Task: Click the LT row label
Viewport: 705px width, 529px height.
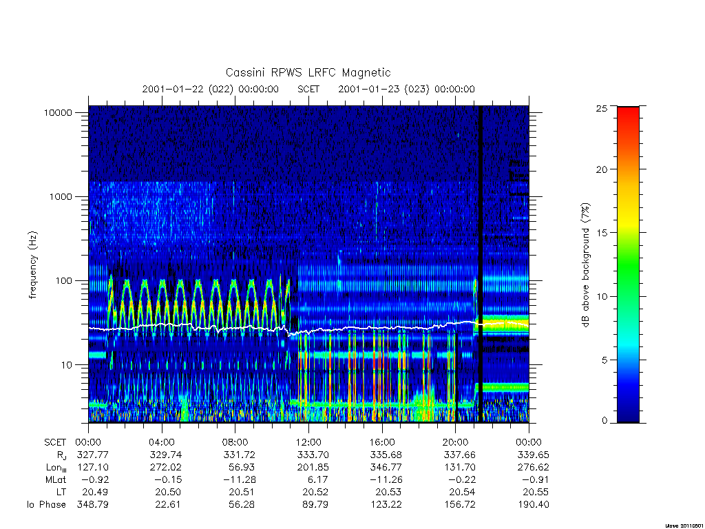Action: [61, 492]
